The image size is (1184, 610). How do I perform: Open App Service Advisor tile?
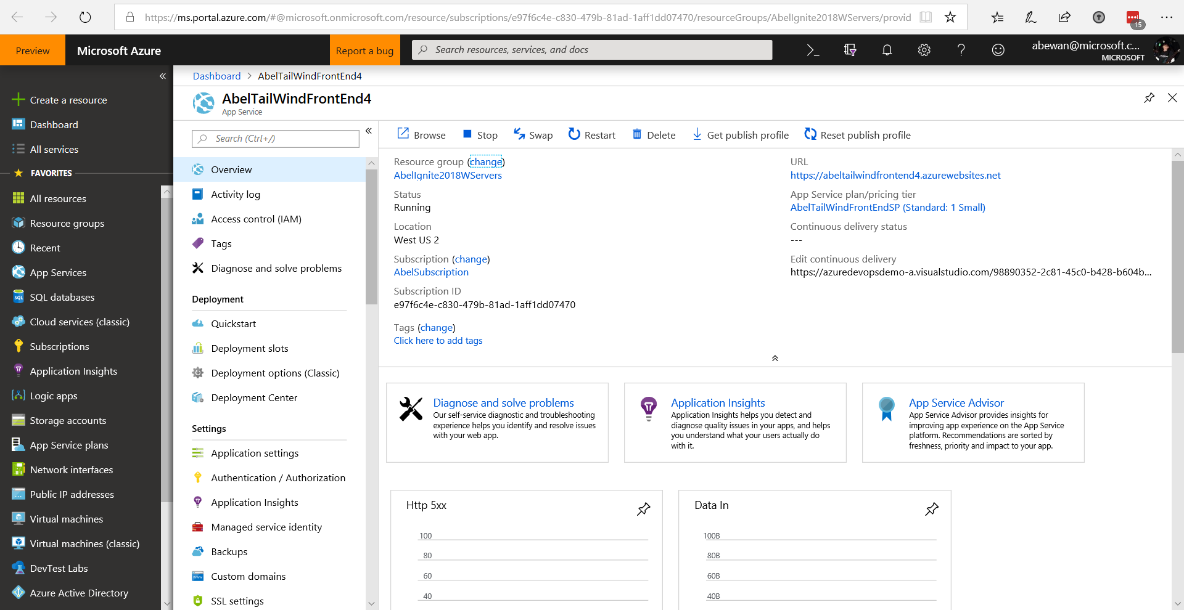click(973, 423)
